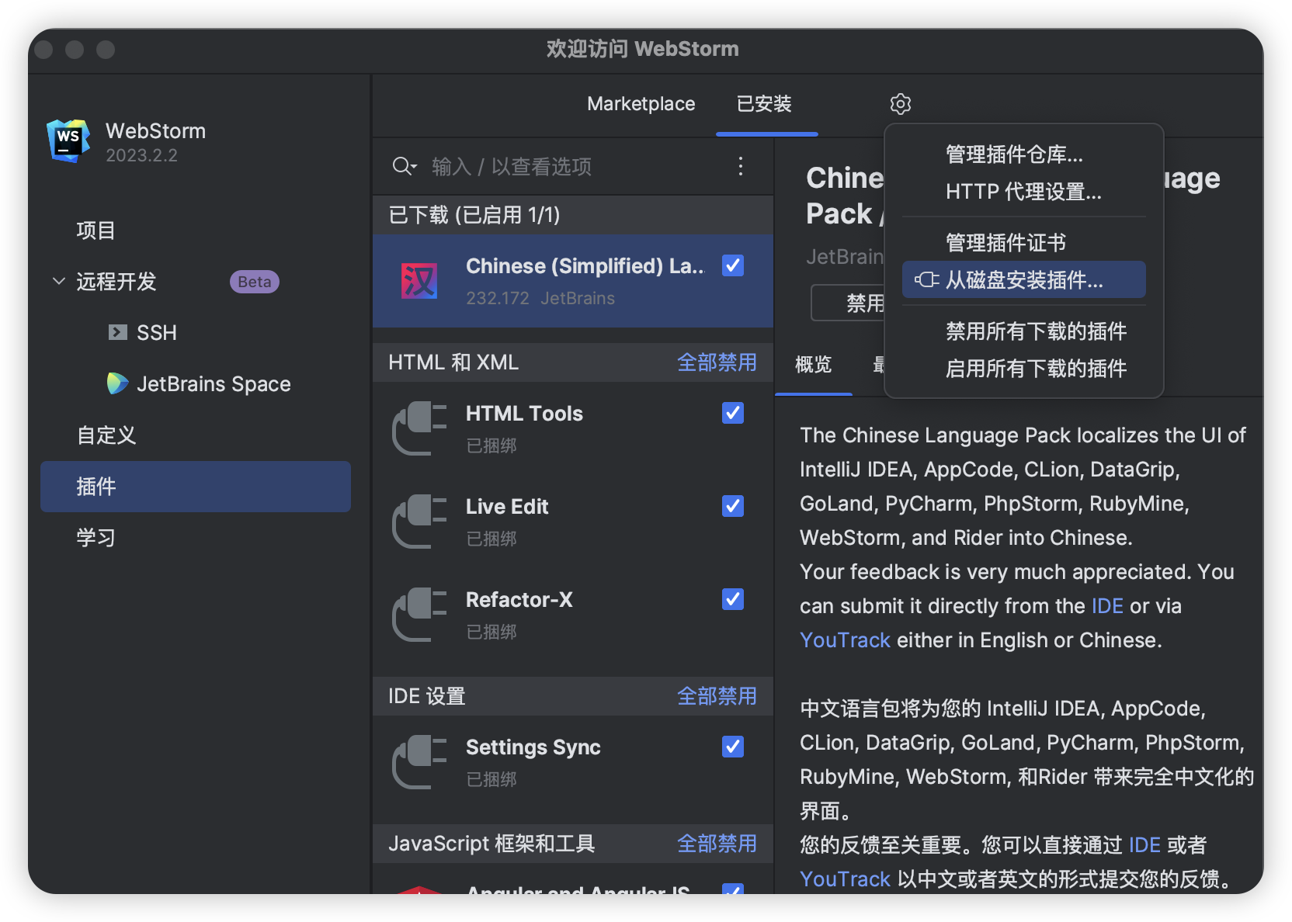1292x922 pixels.
Task: Click the Settings Sync plugin icon
Action: pos(420,762)
